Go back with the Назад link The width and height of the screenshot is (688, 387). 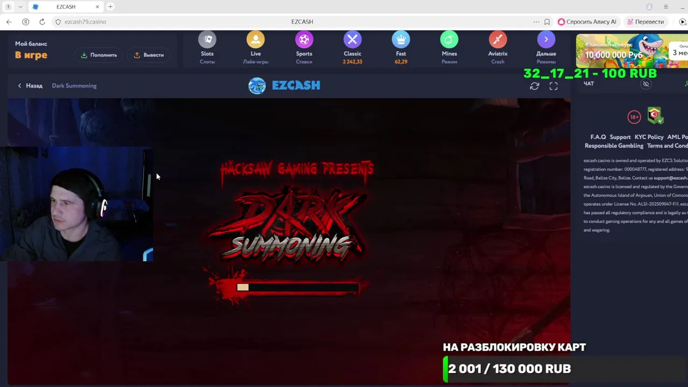tap(30, 85)
